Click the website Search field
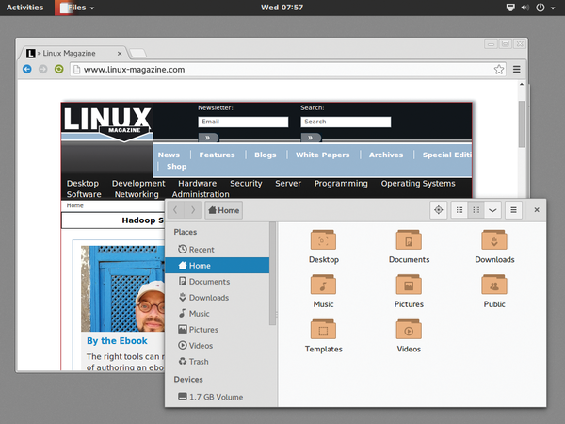The height and width of the screenshot is (424, 565). pyautogui.click(x=346, y=122)
